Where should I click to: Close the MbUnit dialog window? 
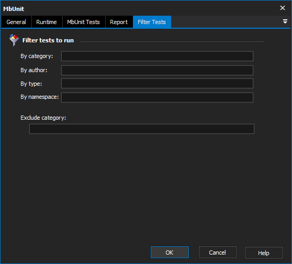pyautogui.click(x=283, y=8)
